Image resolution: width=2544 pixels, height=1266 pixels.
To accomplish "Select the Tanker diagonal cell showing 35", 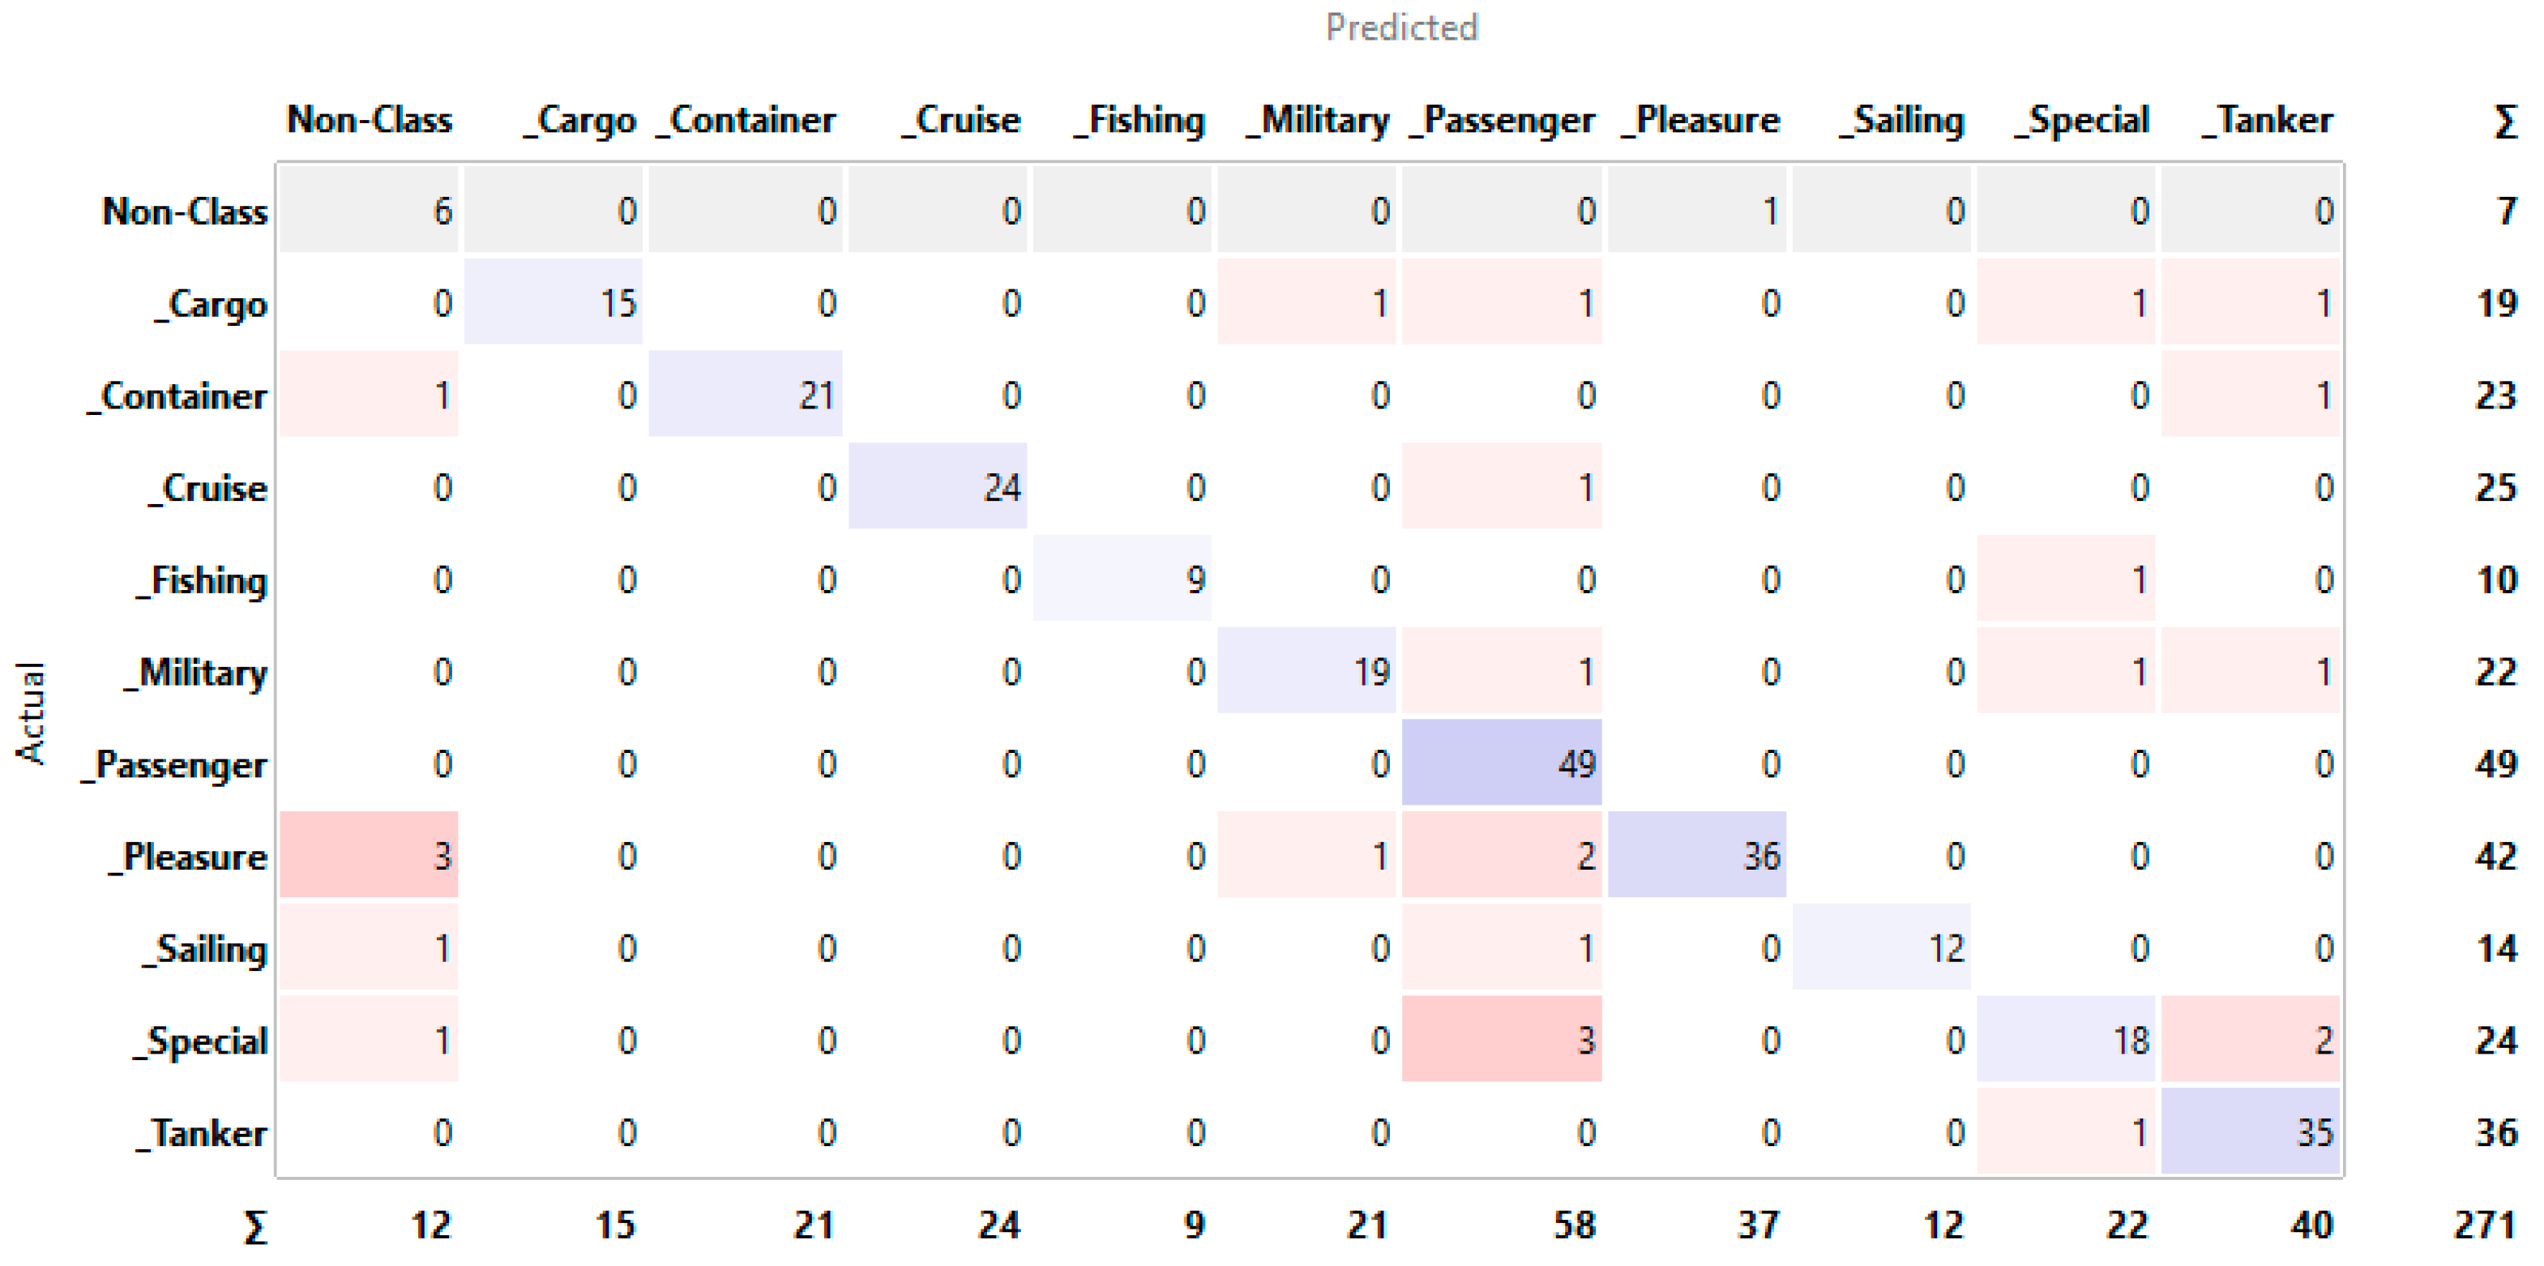I will pos(2250,1131).
